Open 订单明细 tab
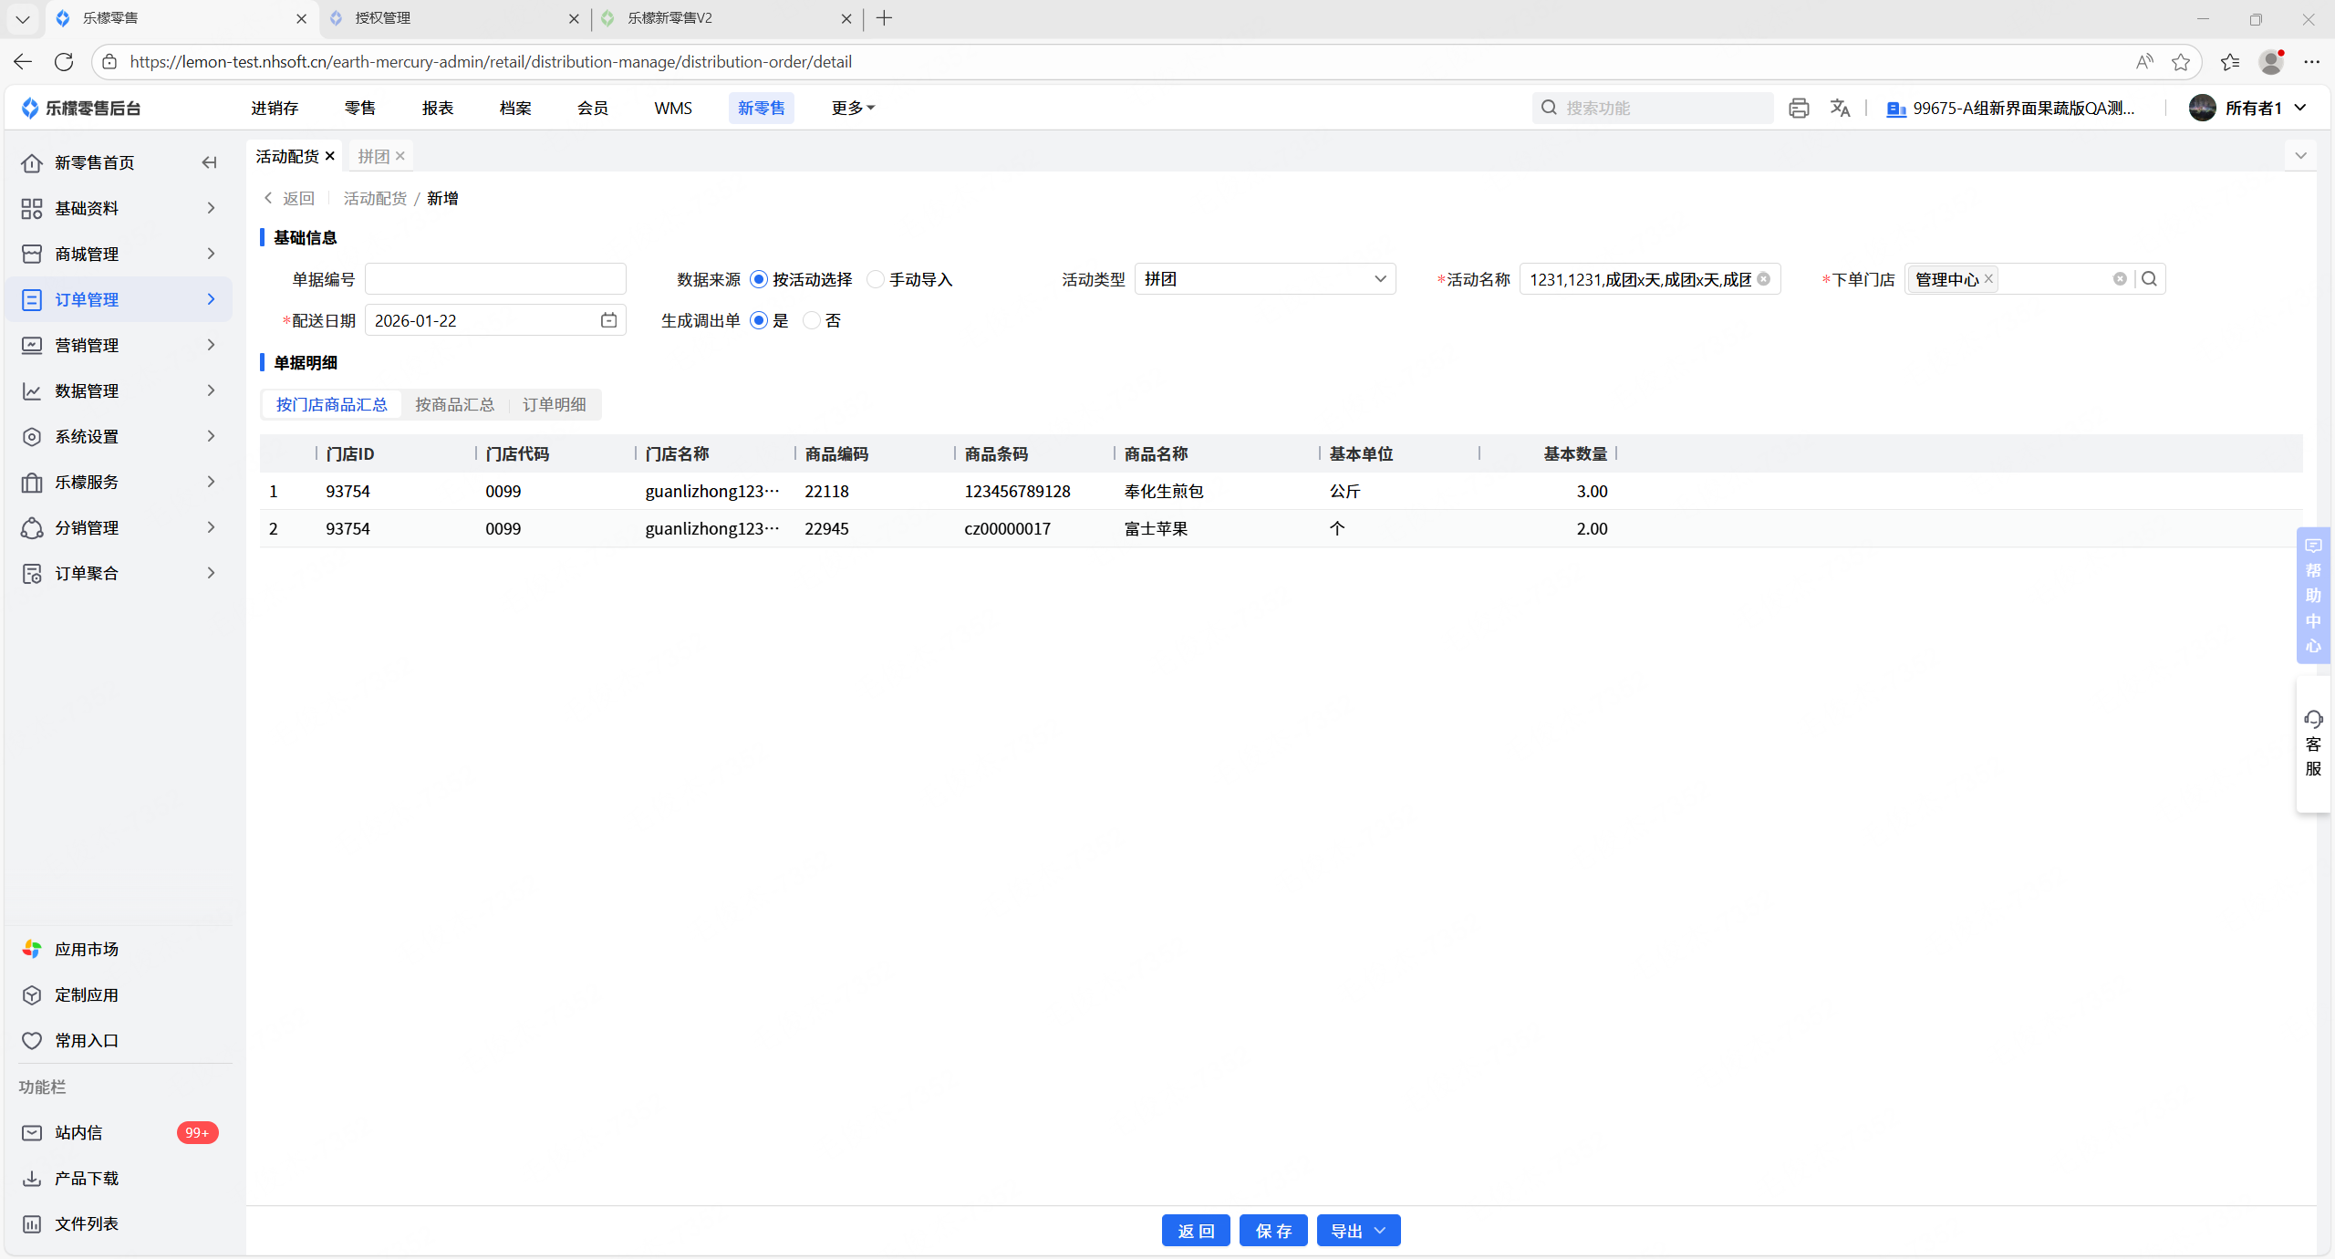2335x1259 pixels. 554,404
